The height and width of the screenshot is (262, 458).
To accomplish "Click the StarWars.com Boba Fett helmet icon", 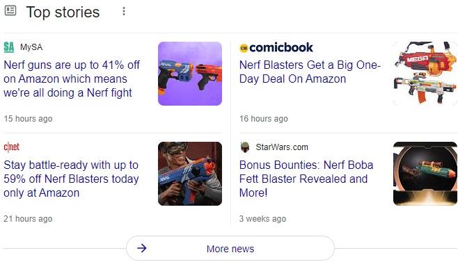I will click(x=245, y=147).
